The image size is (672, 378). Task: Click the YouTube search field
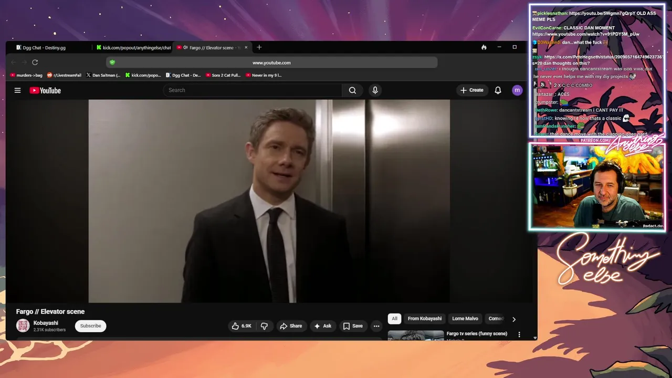click(253, 90)
